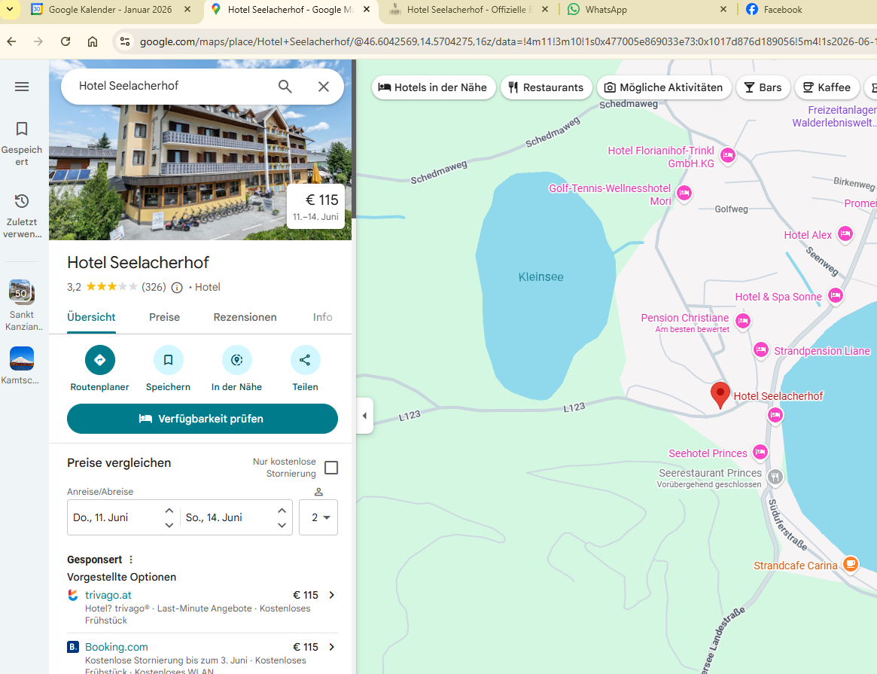The height and width of the screenshot is (674, 877).
Task: Open the Gesponsert three-dot options menu
Action: 131,560
